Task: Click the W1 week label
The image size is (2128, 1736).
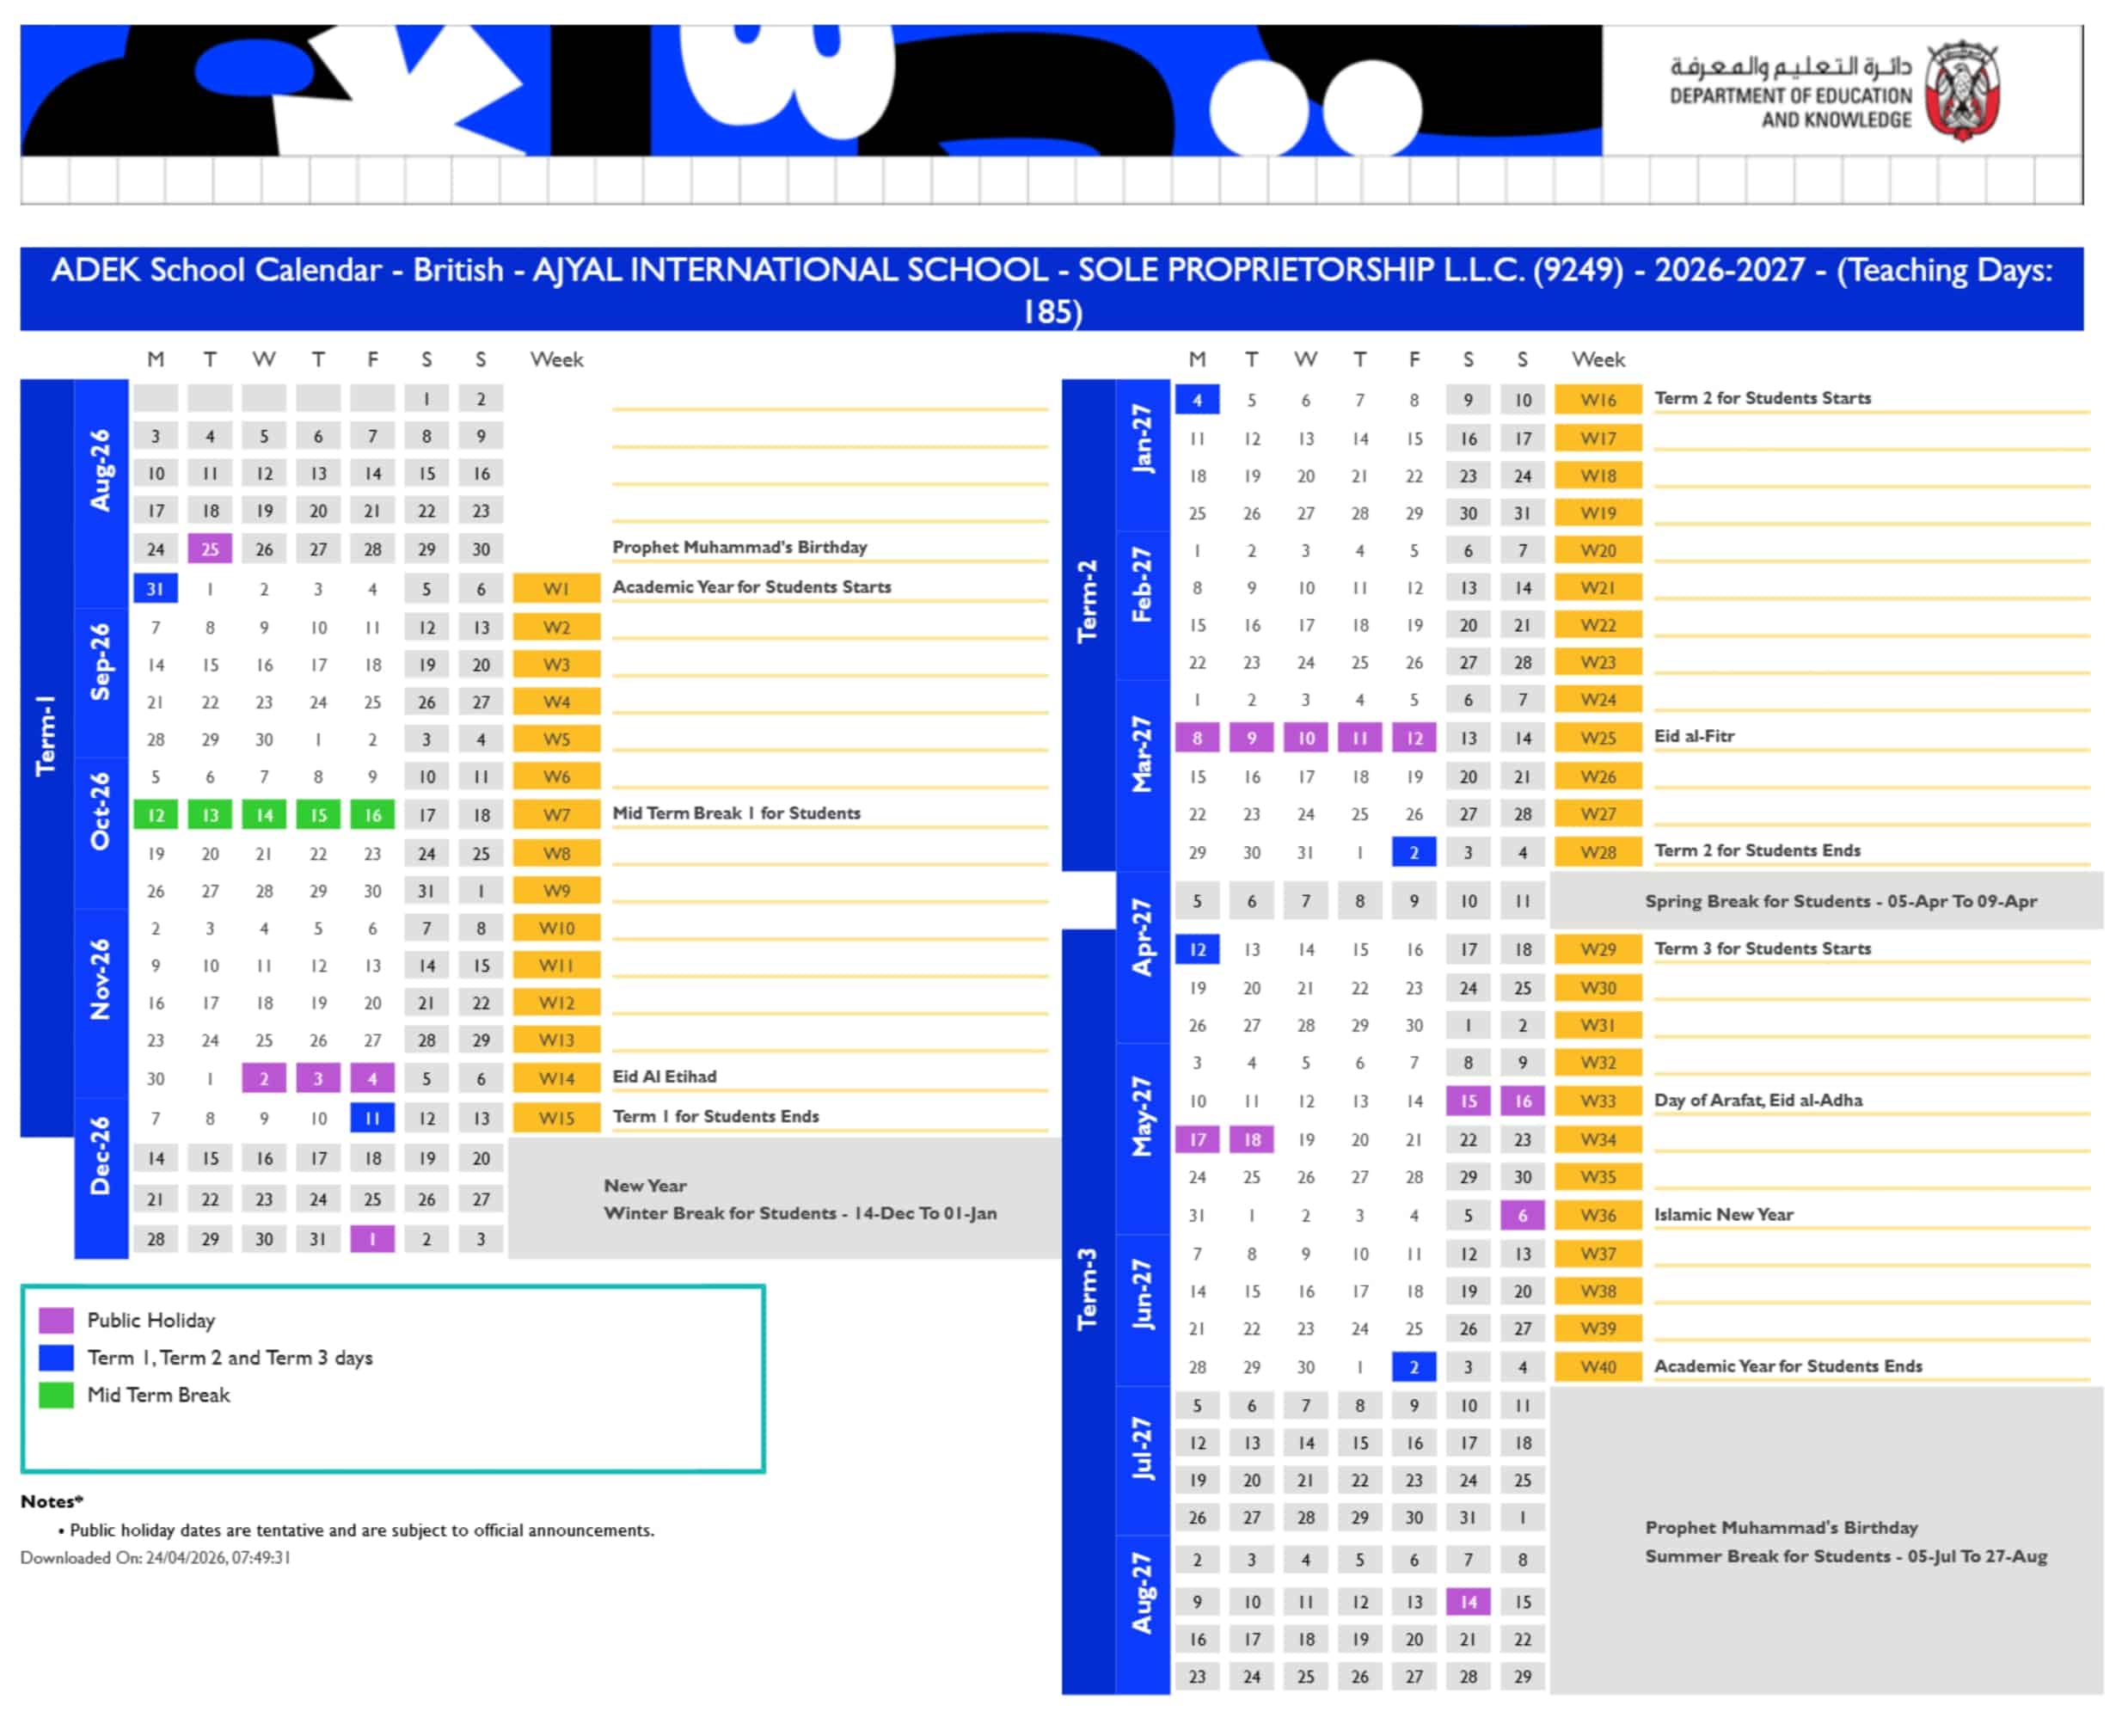Action: [x=557, y=589]
